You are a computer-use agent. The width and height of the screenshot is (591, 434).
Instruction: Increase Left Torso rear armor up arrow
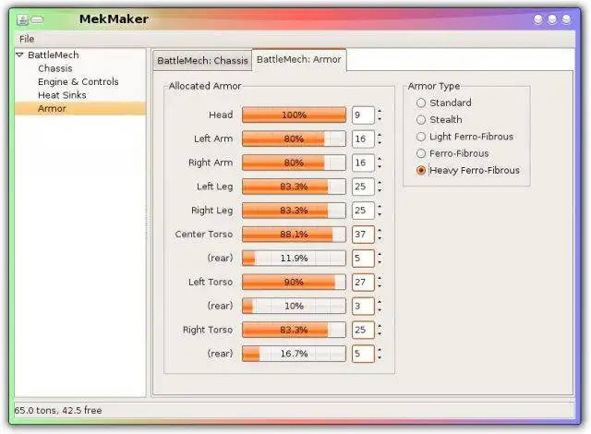(x=380, y=302)
